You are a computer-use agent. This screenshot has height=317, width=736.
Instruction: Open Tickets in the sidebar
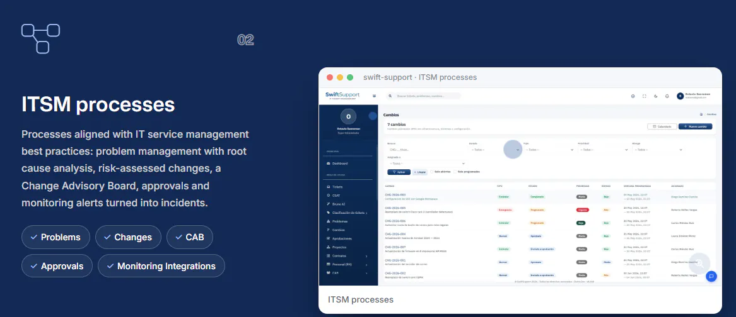[337, 187]
